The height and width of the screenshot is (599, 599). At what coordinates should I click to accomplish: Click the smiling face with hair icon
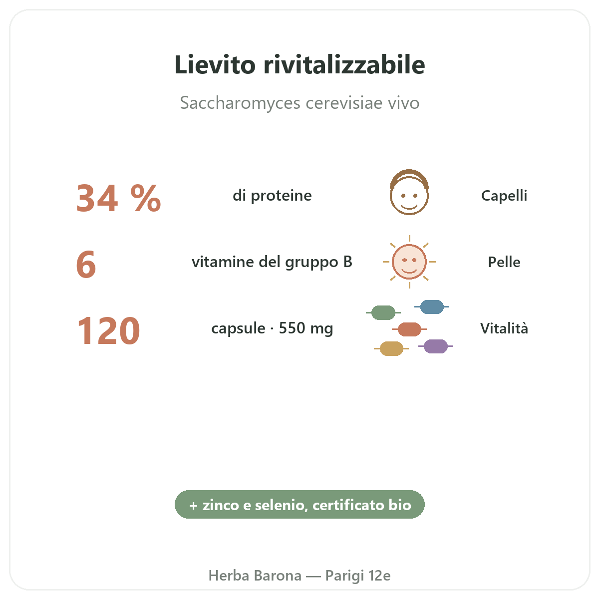tap(409, 193)
